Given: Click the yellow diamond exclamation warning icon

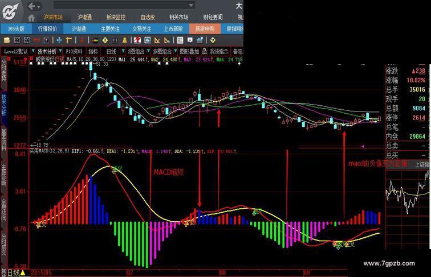Looking at the screenshot, I should click(x=105, y=40).
